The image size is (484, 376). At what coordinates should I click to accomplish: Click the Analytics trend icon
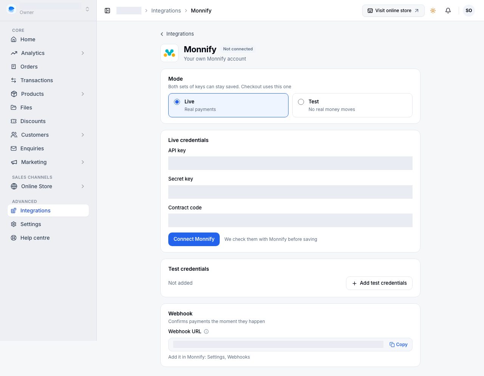[14, 53]
